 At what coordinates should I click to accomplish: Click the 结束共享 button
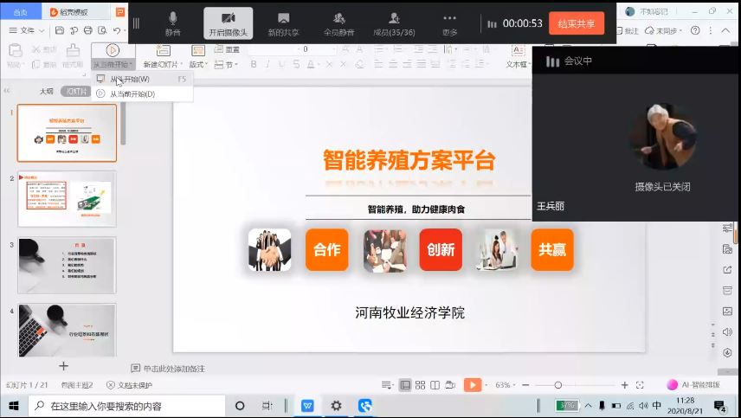576,23
